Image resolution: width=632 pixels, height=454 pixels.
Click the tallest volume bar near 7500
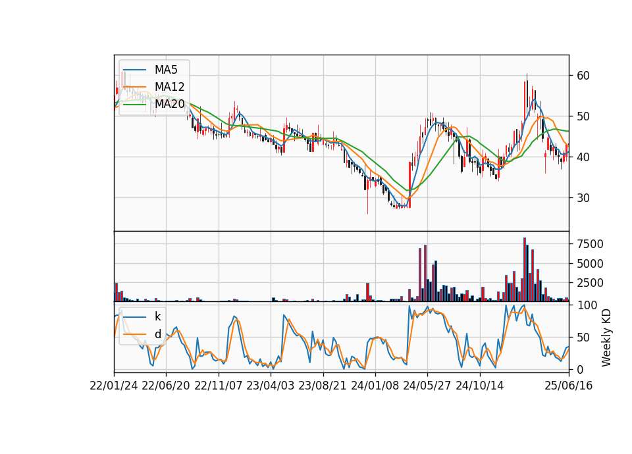525,270
